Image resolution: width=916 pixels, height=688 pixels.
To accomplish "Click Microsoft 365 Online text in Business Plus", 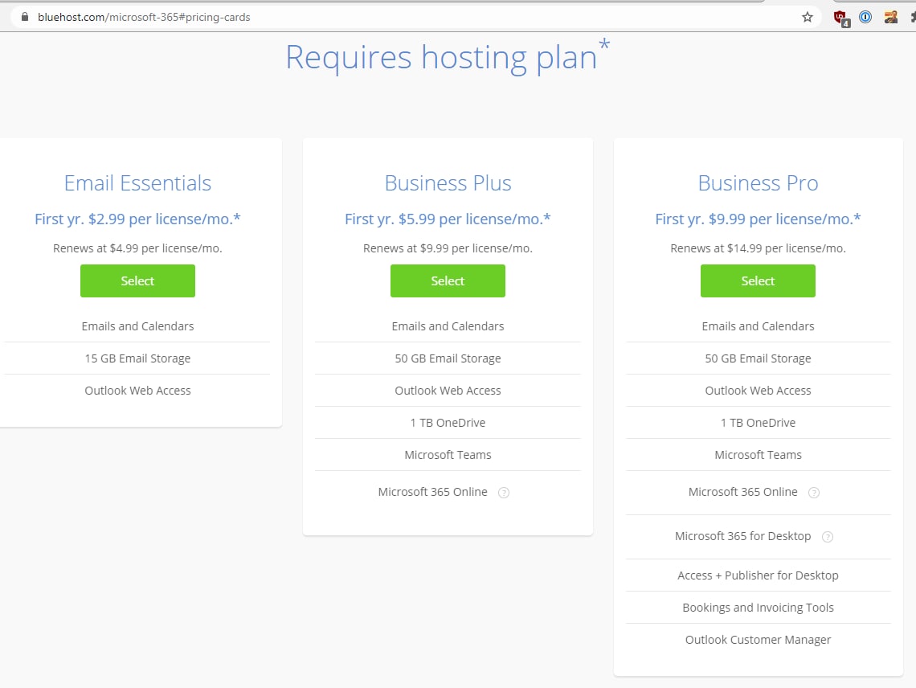I will point(433,492).
